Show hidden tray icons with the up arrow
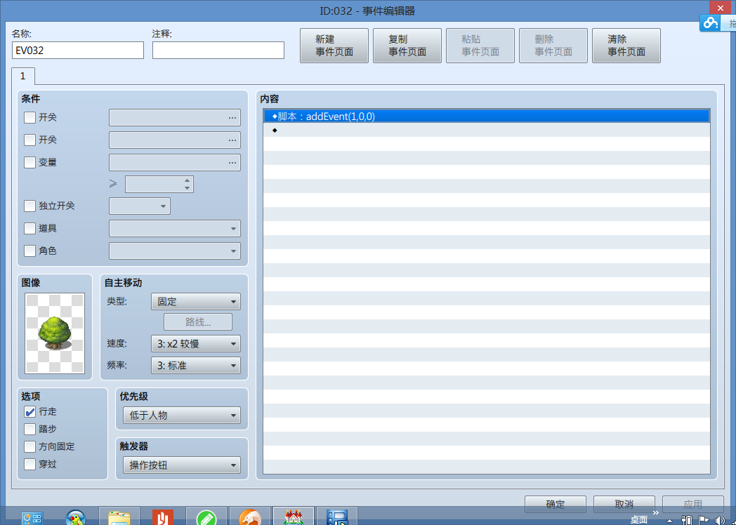Screen dimensions: 736x525 [x=669, y=521]
